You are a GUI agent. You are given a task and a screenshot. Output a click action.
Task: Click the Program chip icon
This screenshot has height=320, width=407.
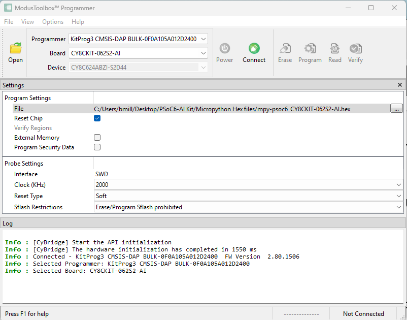click(310, 48)
